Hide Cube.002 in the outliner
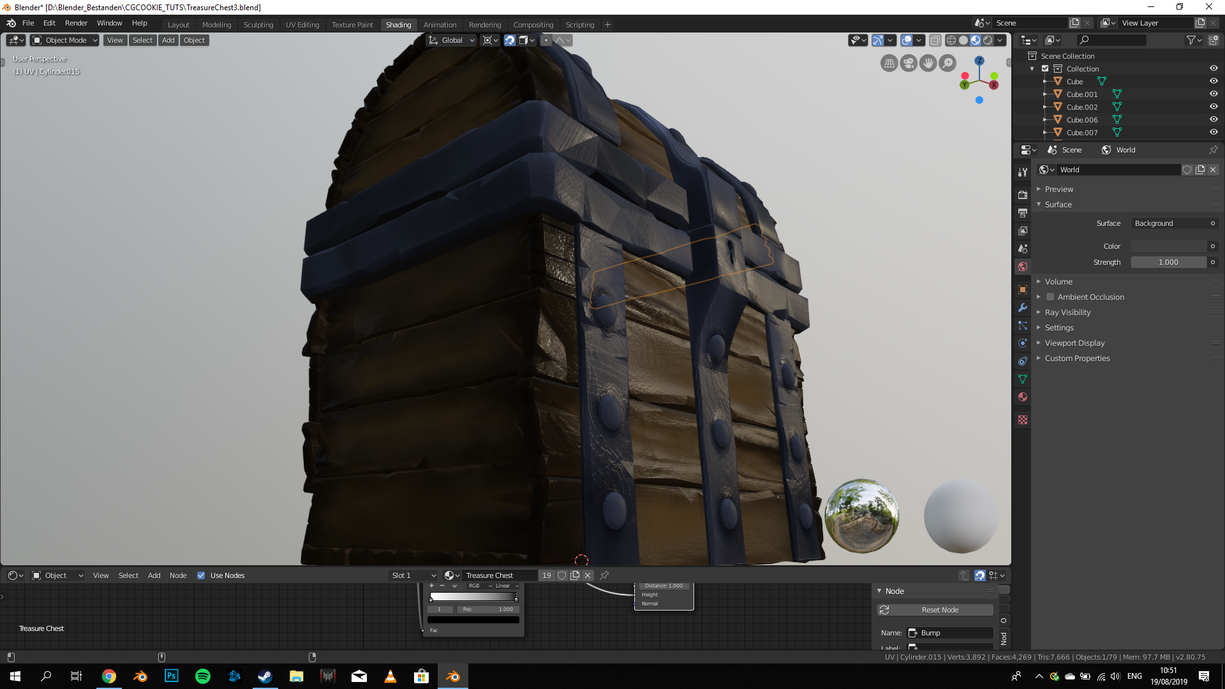This screenshot has height=689, width=1225. 1214,107
